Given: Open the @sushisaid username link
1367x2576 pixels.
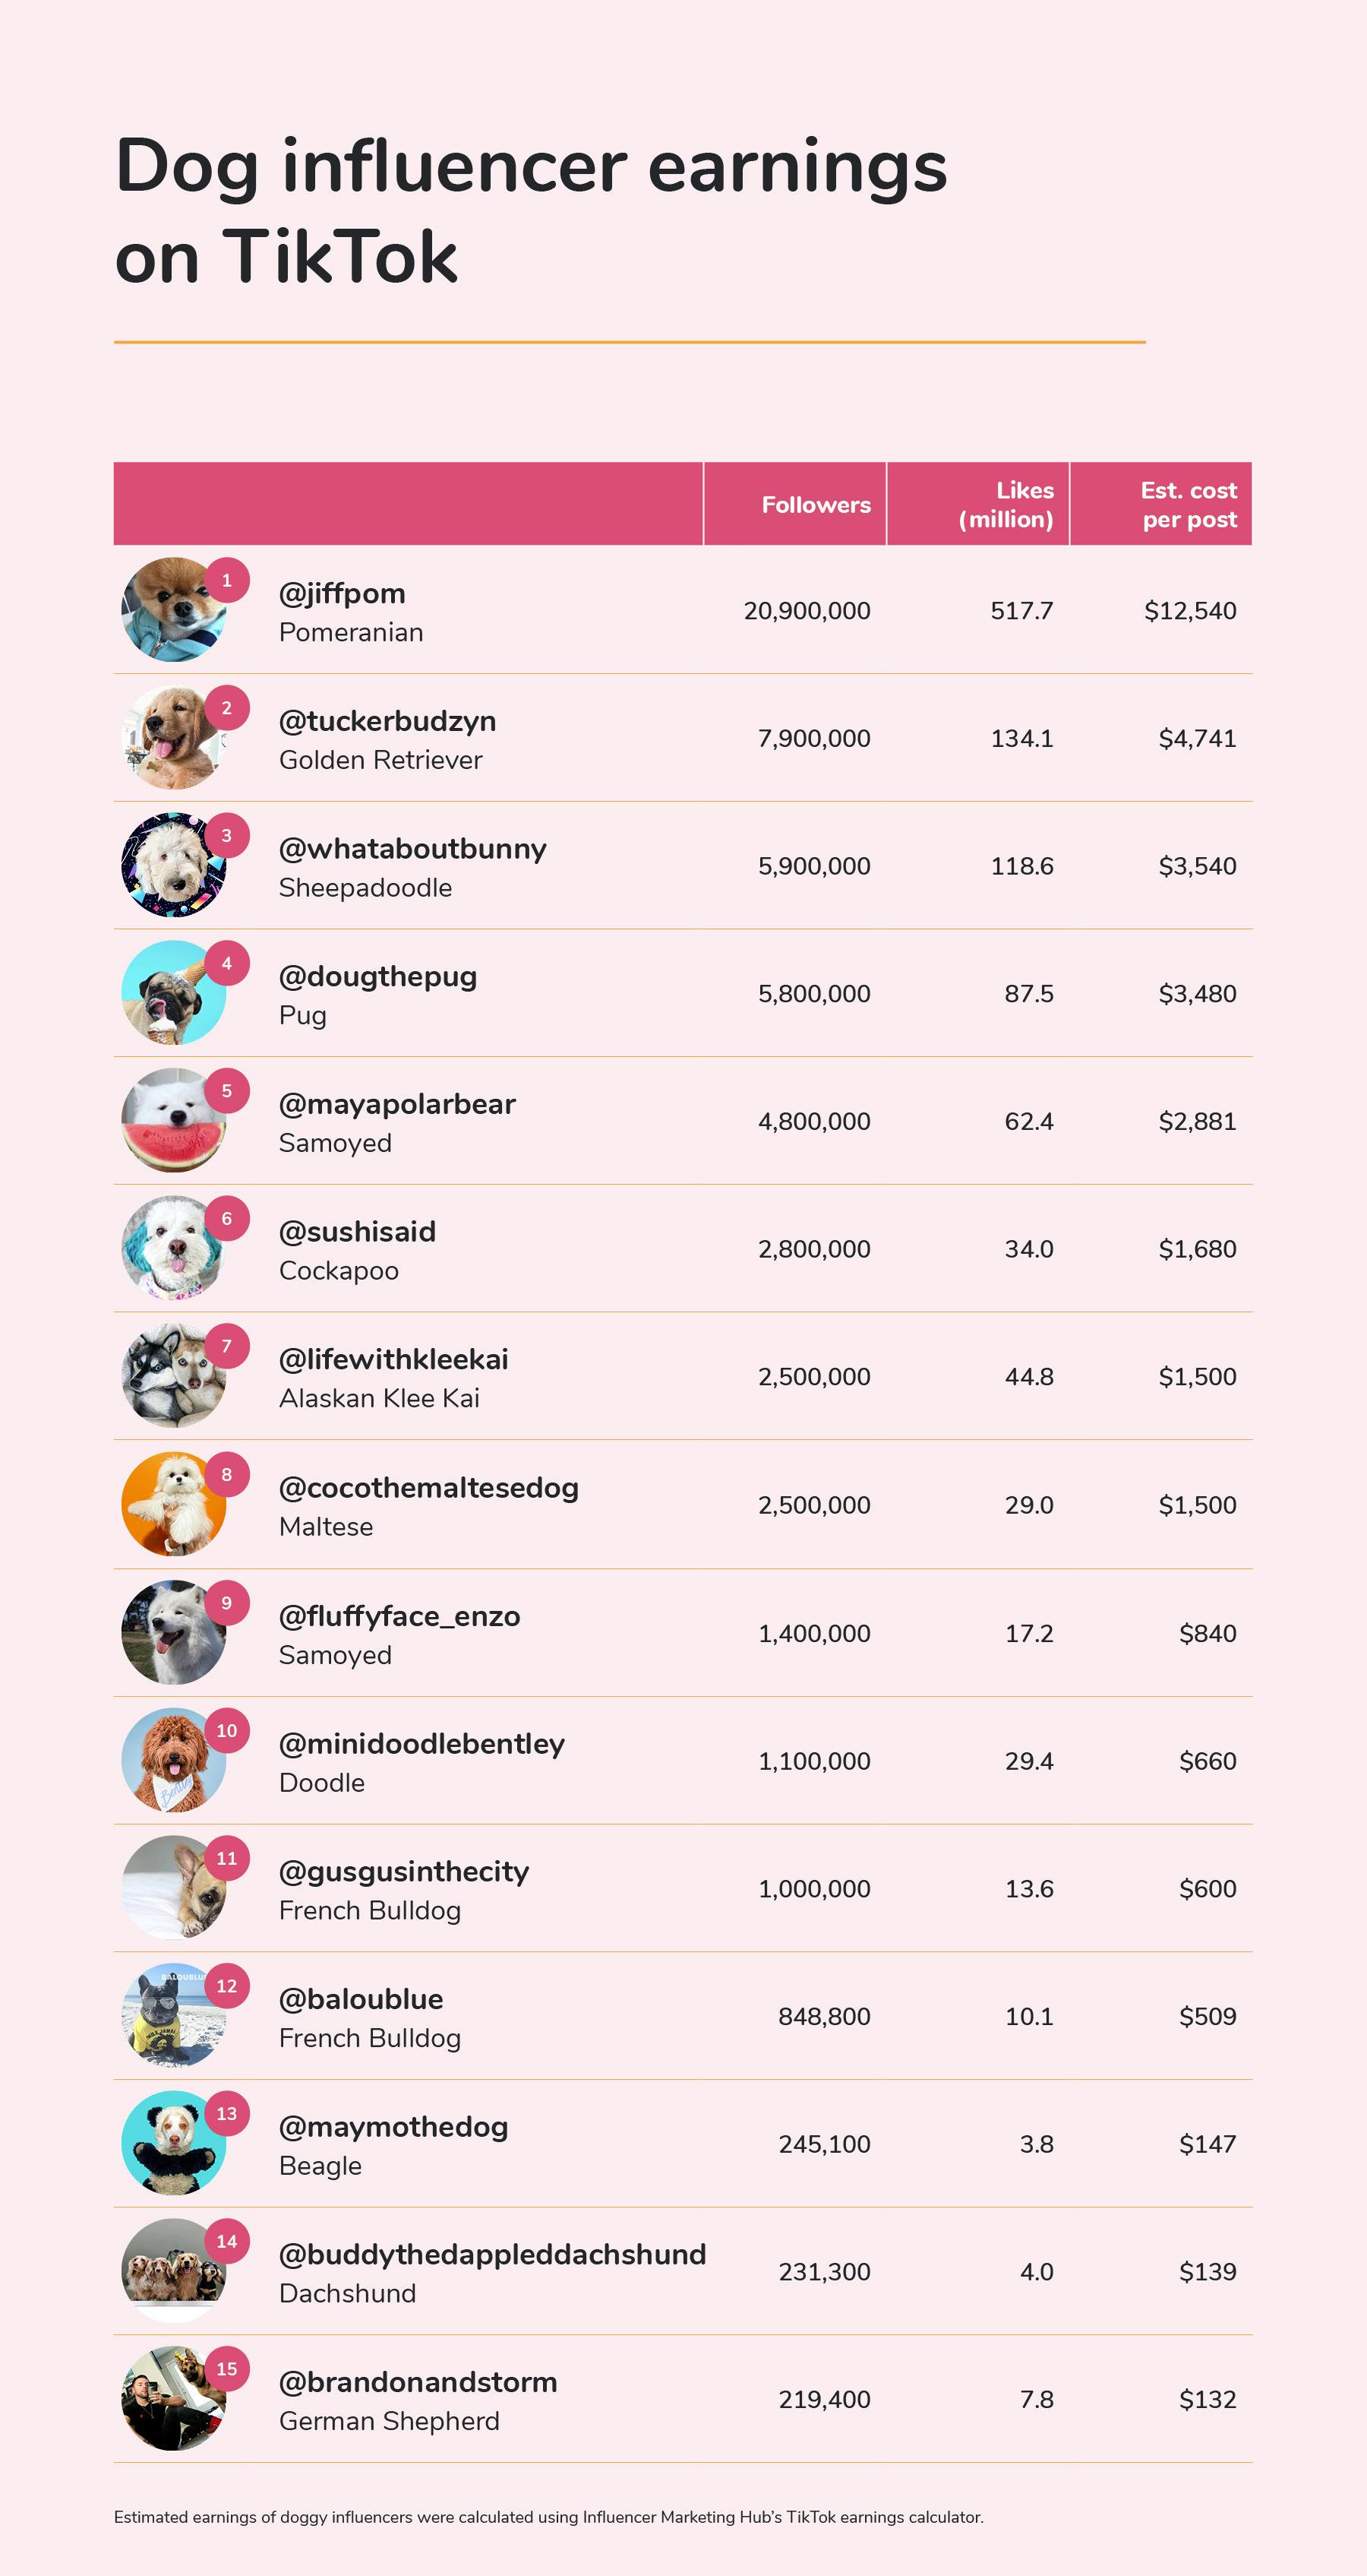Looking at the screenshot, I should tap(357, 1232).
